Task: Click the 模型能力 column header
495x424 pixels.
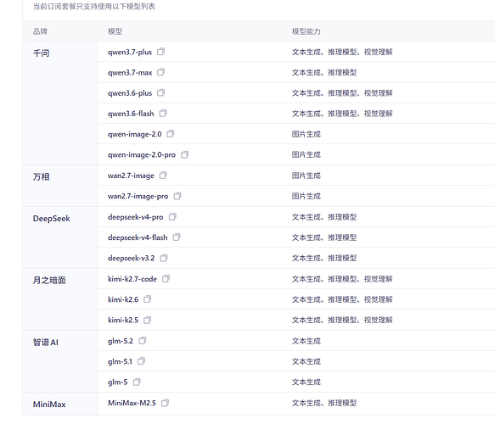Action: tap(307, 31)
